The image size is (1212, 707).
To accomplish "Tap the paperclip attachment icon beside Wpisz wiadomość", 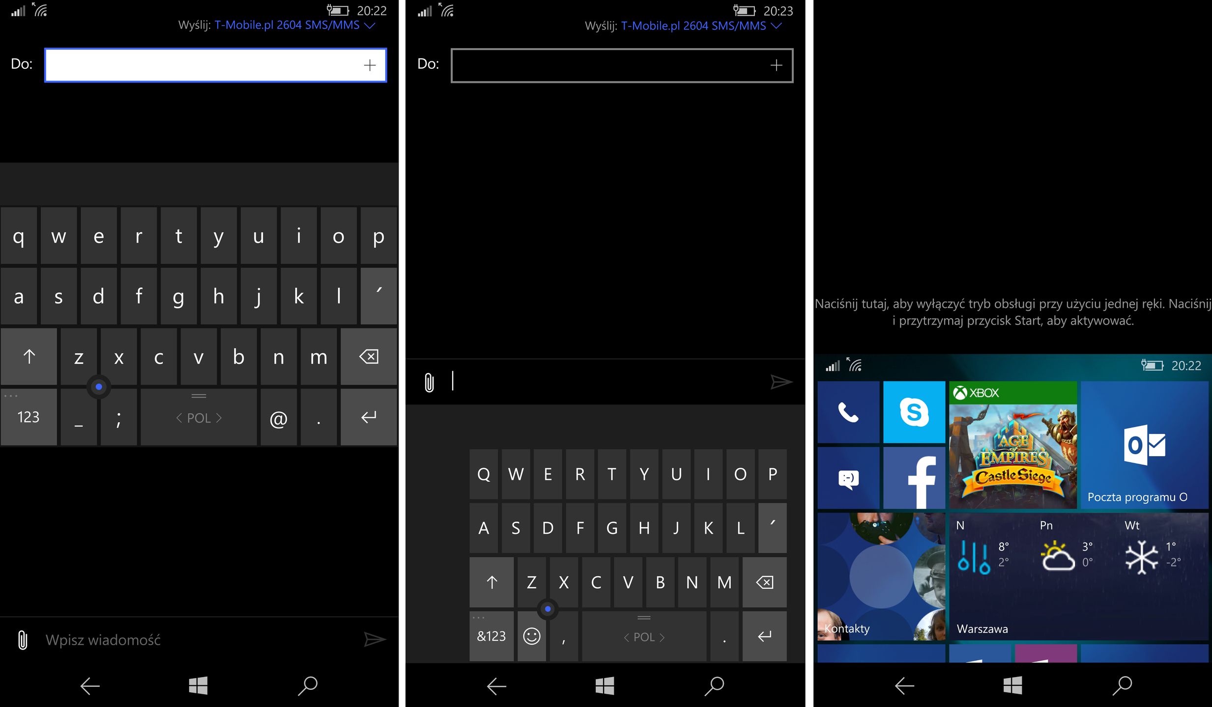I will pos(23,640).
